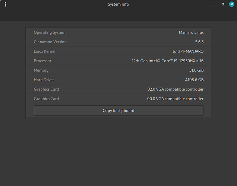The image size is (237, 186).
Task: Click the 00.0 VGA compatible controller entry
Action: (x=176, y=99)
